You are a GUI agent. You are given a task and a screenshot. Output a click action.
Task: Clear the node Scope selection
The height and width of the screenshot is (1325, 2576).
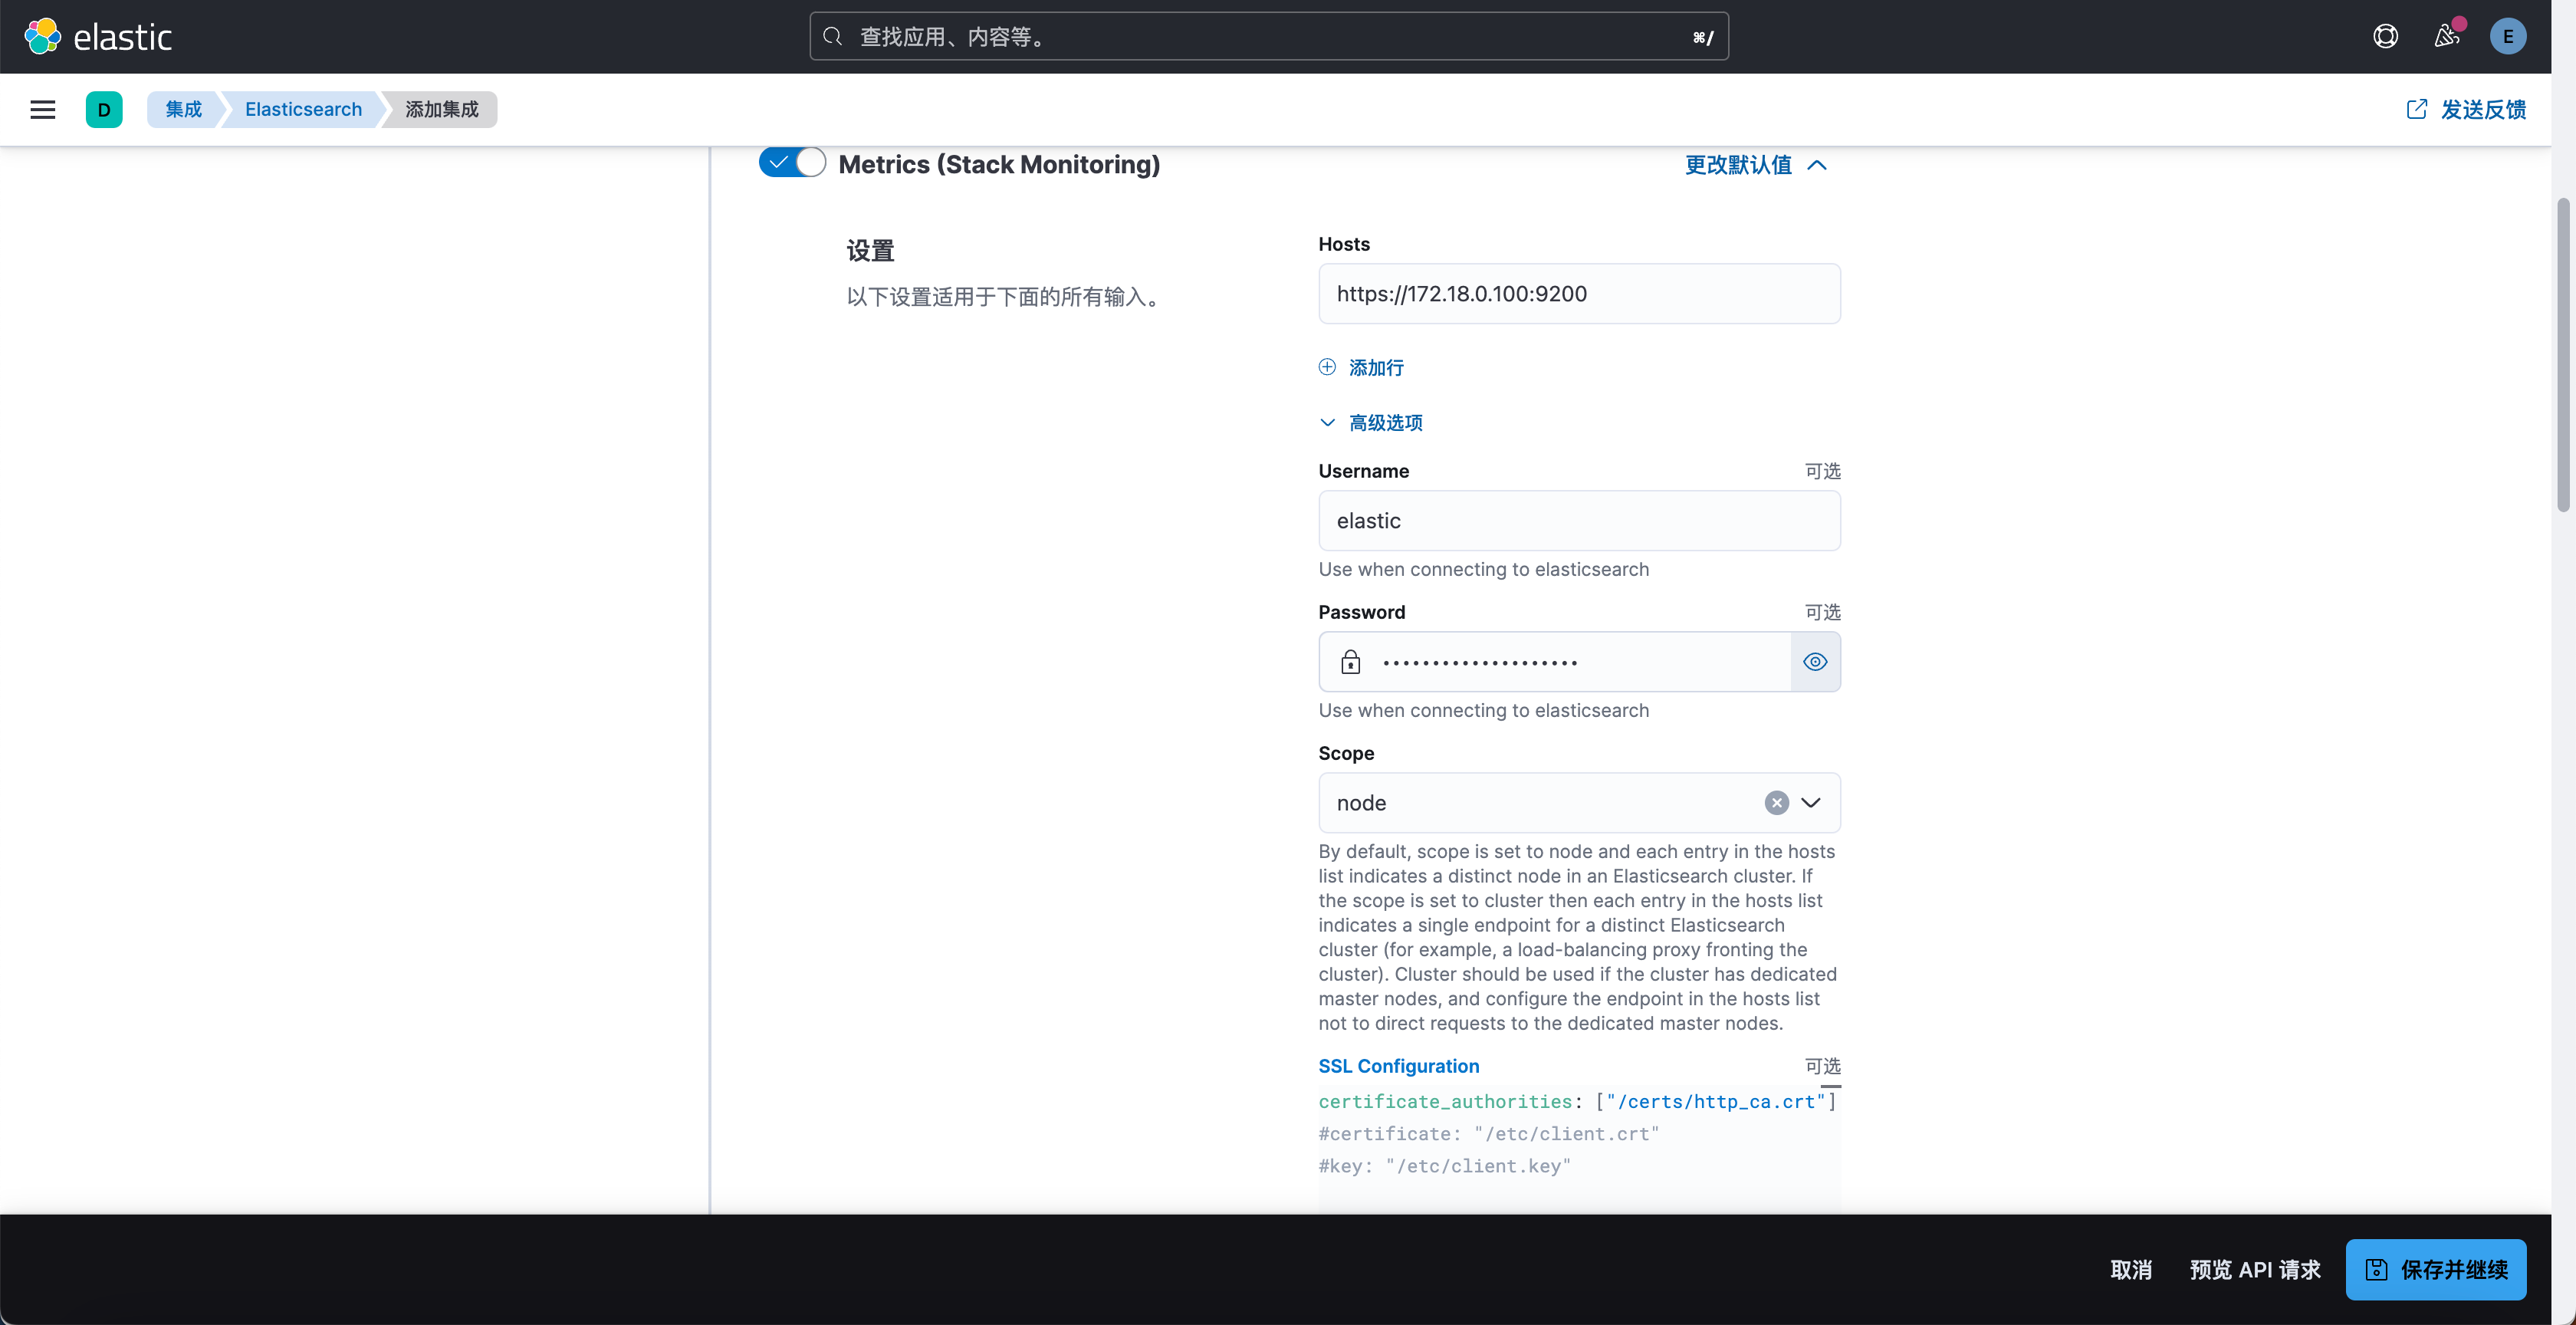1776,803
